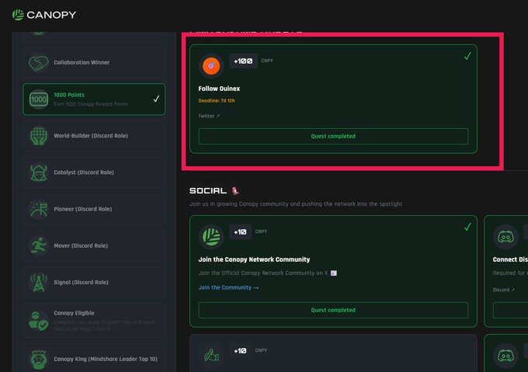
Task: Click the Mover running figure icon
Action: pyautogui.click(x=38, y=245)
